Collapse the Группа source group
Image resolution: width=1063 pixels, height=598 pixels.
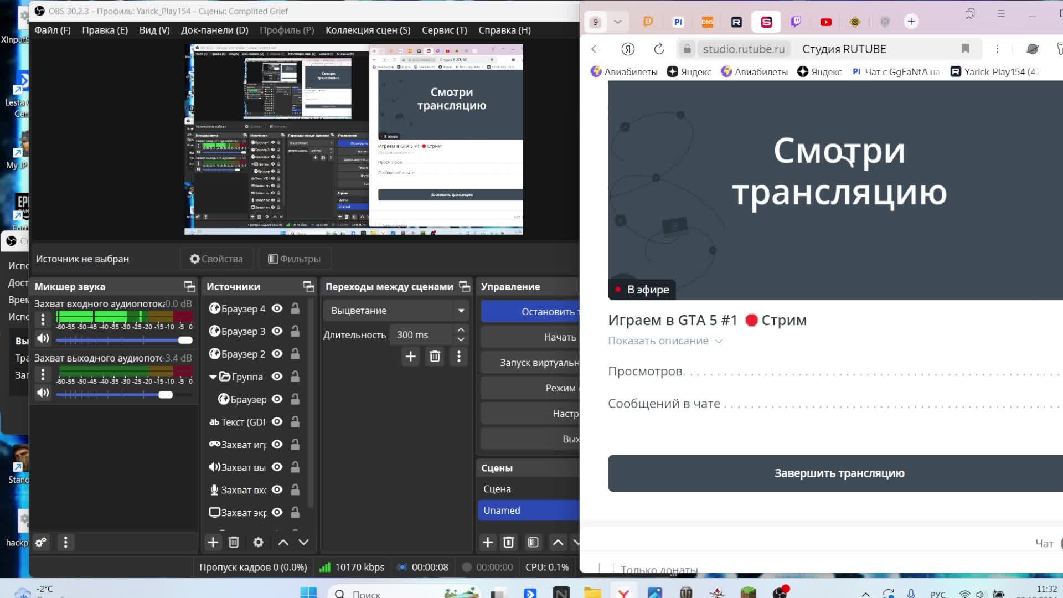pyautogui.click(x=213, y=377)
